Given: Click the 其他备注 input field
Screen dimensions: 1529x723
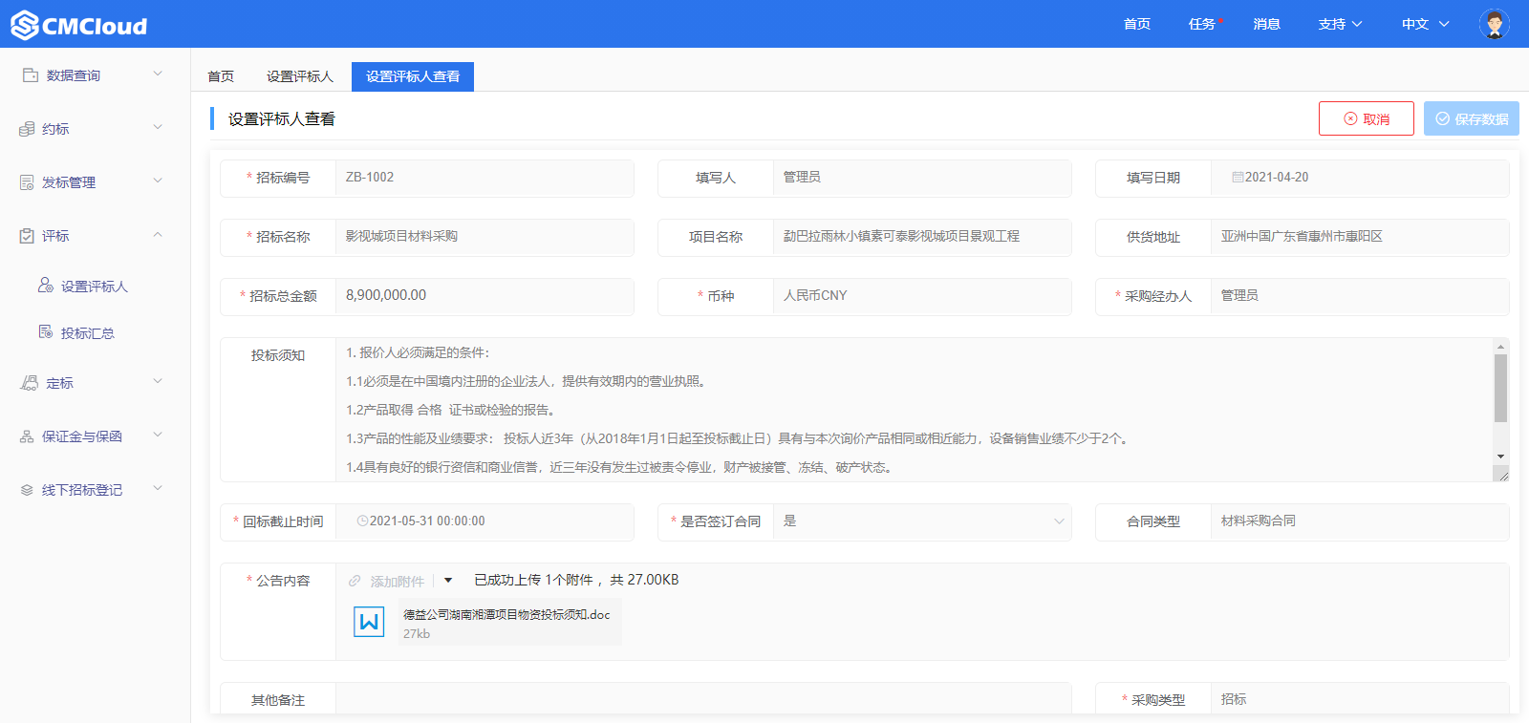Looking at the screenshot, I should pyautogui.click(x=703, y=699).
